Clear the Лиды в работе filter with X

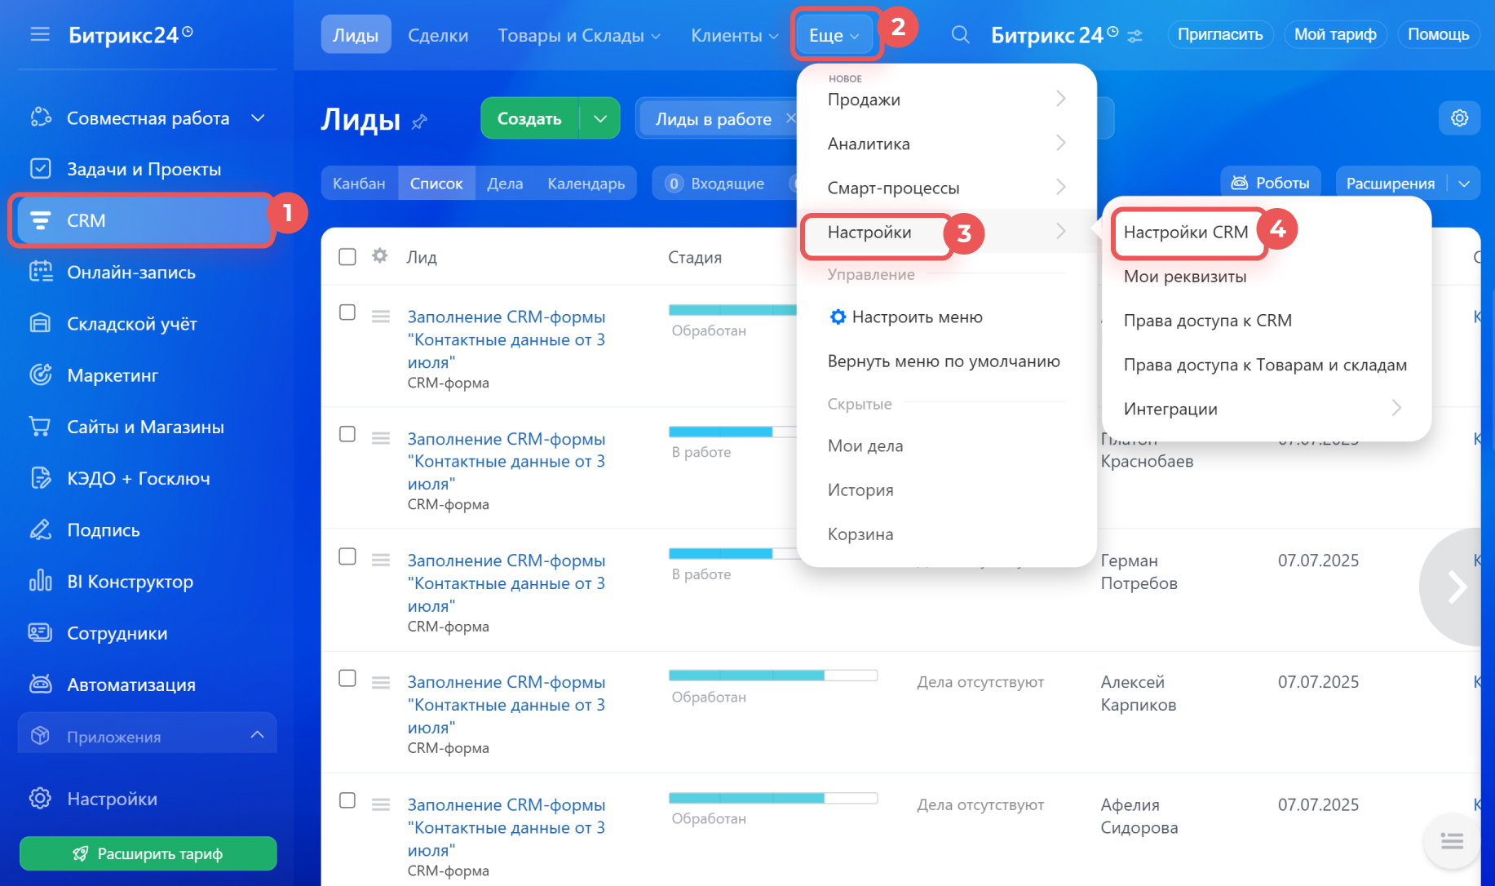pos(790,118)
